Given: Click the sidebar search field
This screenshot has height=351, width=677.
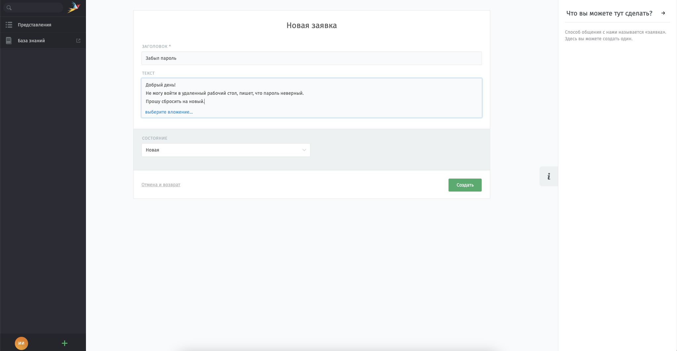Looking at the screenshot, I should point(33,8).
